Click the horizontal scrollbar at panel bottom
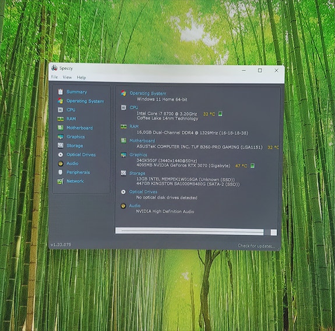Screen dimensions: 335x331 (196, 232)
